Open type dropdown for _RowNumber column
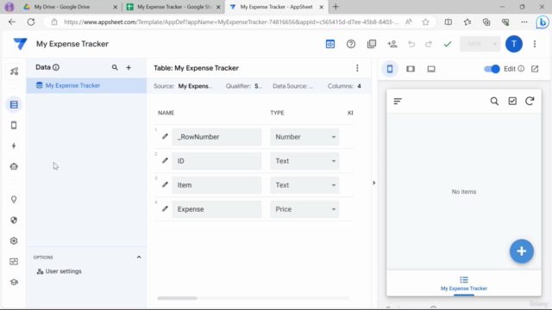This screenshot has height=310, width=552. tap(304, 137)
